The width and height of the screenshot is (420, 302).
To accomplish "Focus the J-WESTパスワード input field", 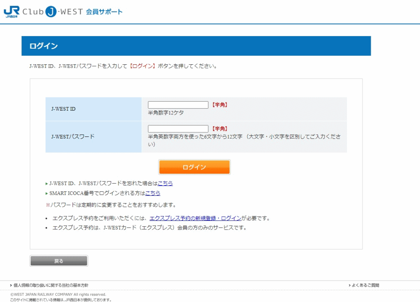I will (178, 129).
